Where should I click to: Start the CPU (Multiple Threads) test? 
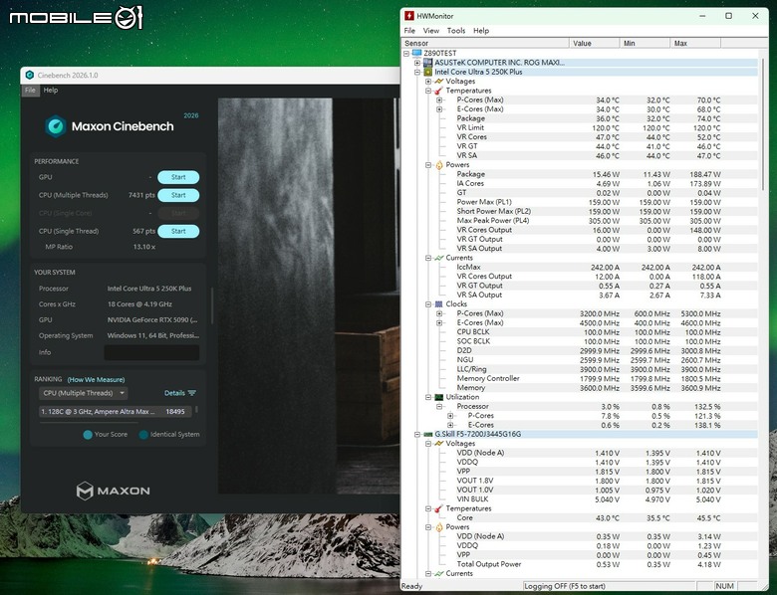(x=178, y=195)
